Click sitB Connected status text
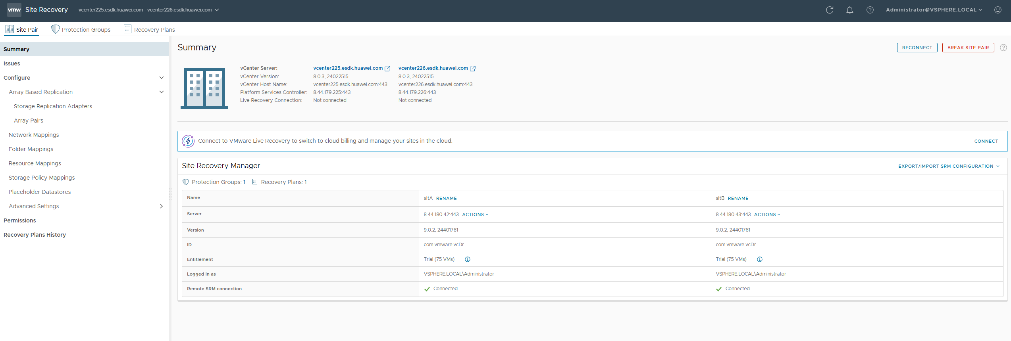 (x=738, y=289)
